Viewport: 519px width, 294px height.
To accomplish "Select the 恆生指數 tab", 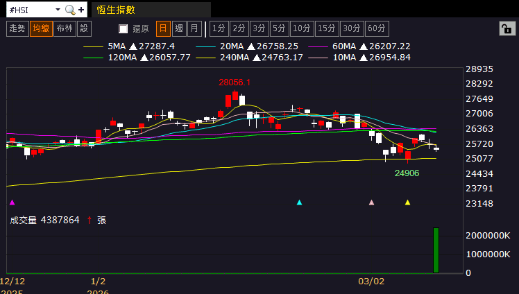I will tap(151, 10).
